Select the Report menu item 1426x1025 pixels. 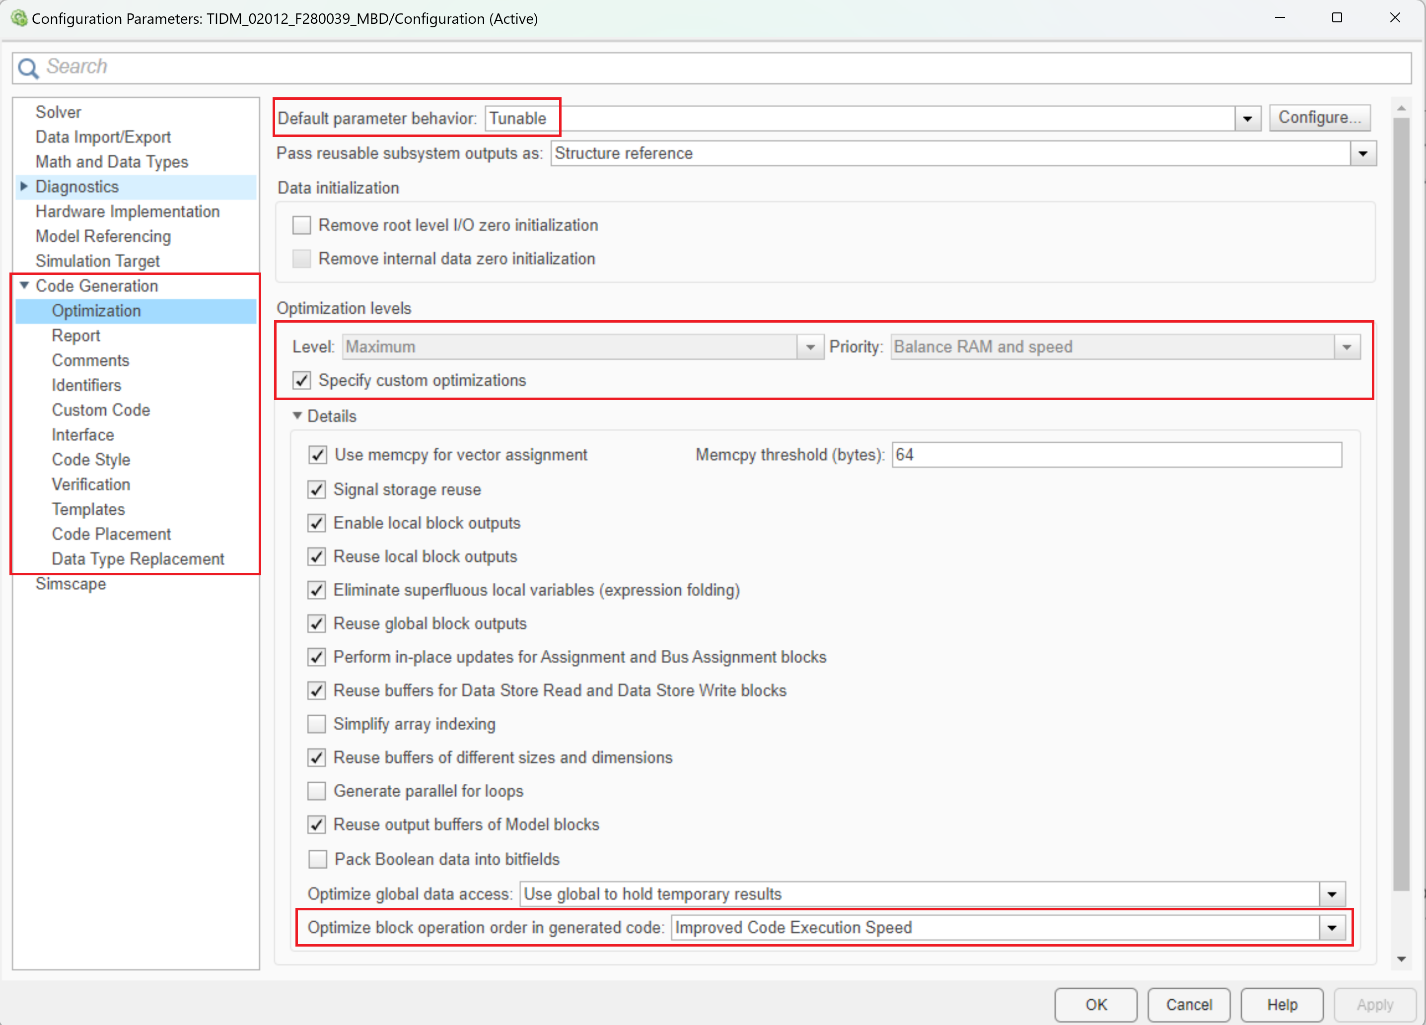click(74, 336)
